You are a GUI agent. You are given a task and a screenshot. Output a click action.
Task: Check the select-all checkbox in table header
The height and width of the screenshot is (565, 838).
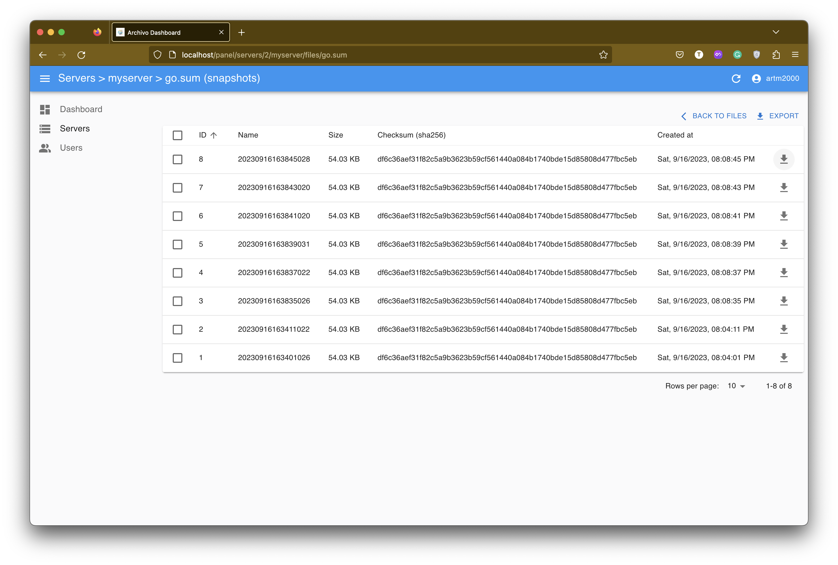178,135
